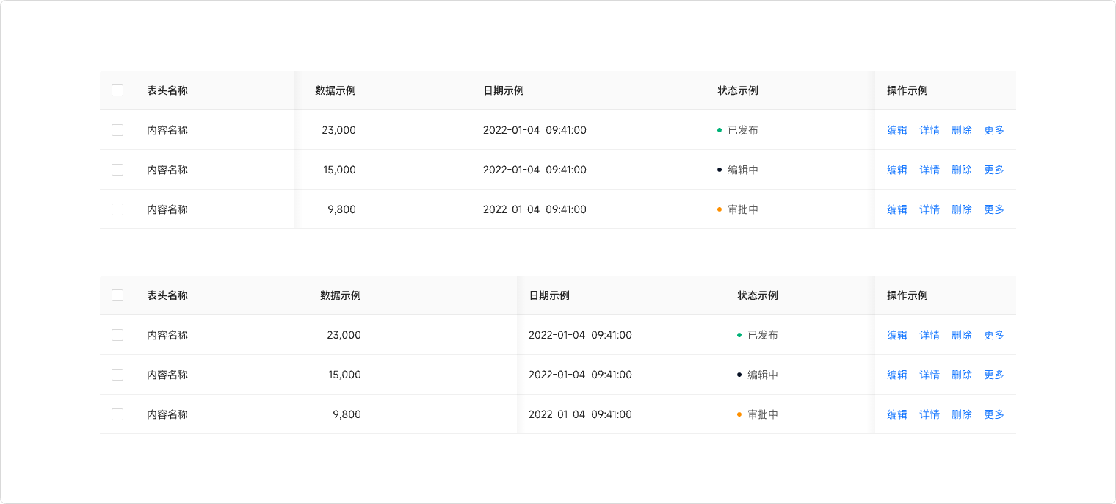Check the 9,800 row checkbox in second table

[117, 414]
